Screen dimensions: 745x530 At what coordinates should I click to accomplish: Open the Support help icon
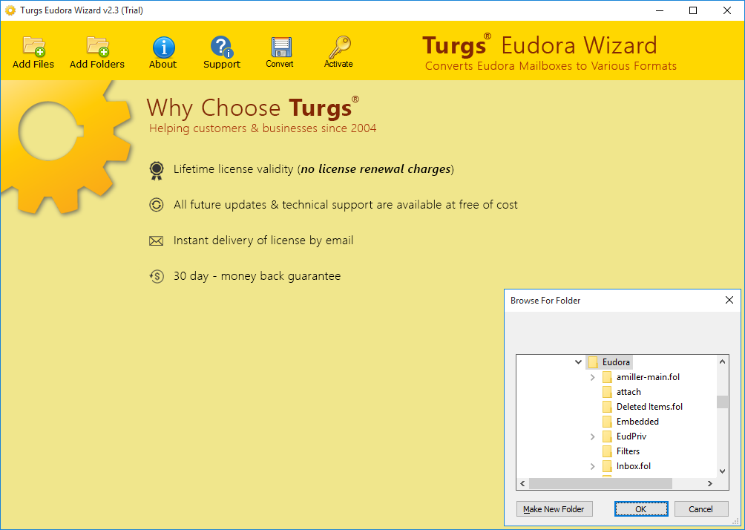(221, 47)
